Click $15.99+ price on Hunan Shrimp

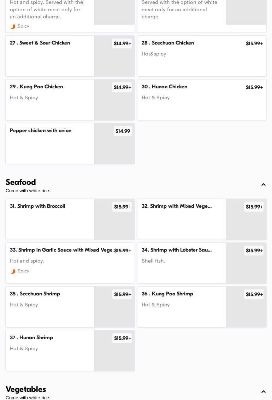[122, 338]
